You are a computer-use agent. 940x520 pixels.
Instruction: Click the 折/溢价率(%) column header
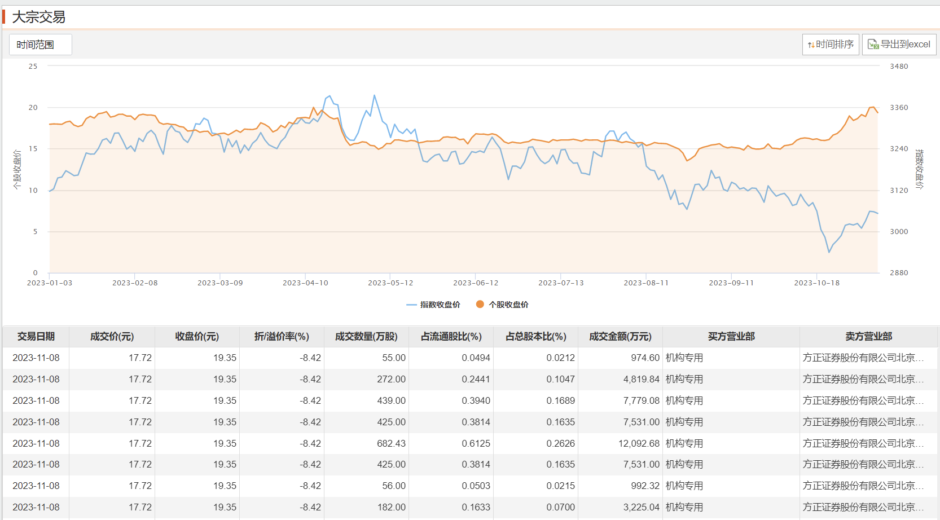pos(282,337)
